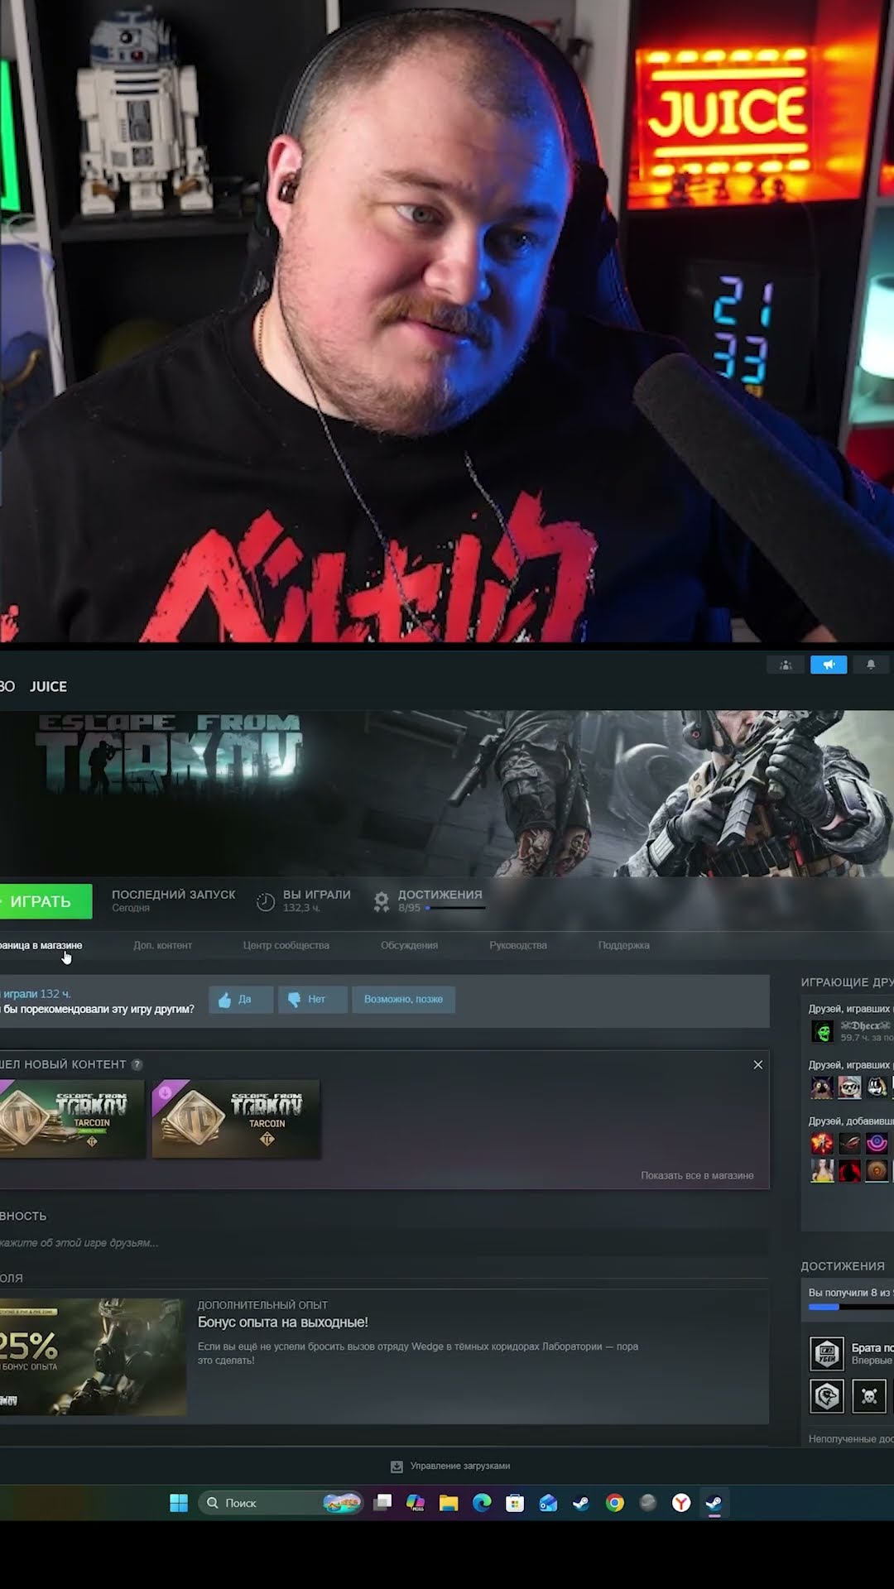The height and width of the screenshot is (1589, 894).
Task: Open the Обсуждения tab
Action: (x=409, y=945)
